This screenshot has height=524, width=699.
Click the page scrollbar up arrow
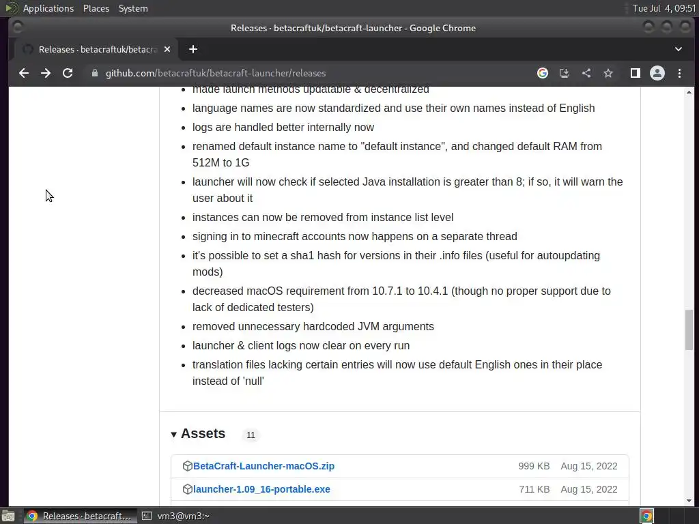[689, 92]
